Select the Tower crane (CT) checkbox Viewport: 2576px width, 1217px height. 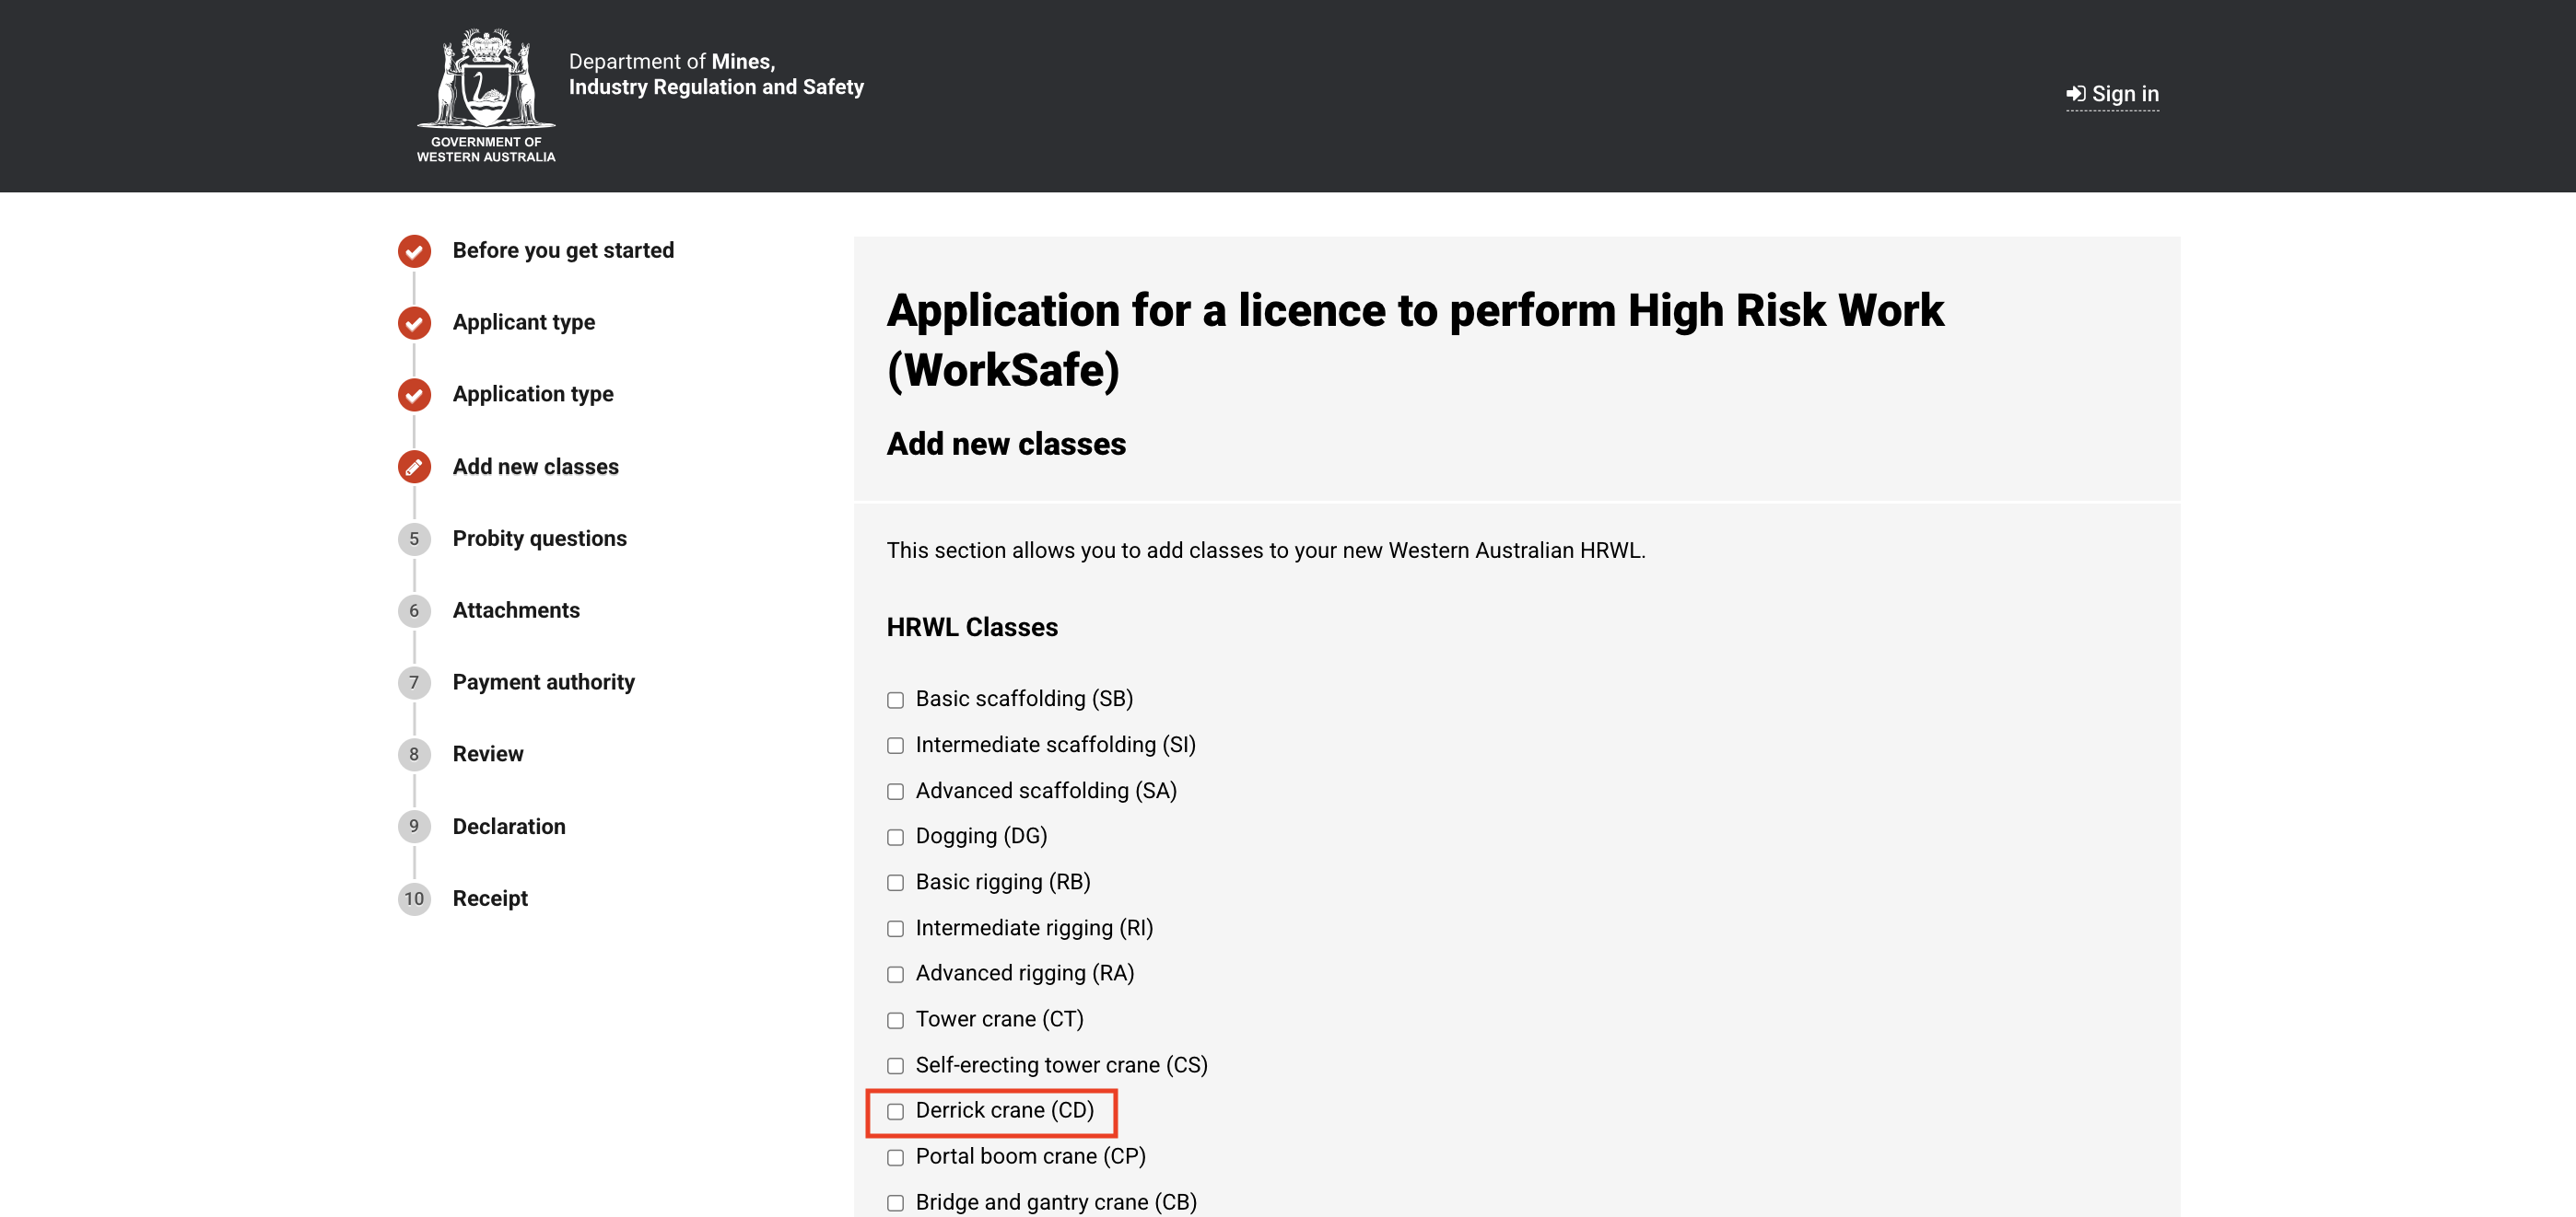[895, 1020]
